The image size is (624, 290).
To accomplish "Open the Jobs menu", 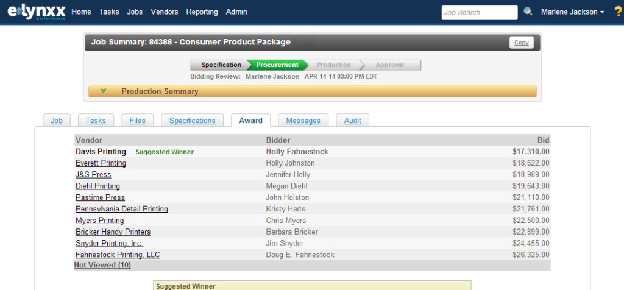I will click(135, 12).
